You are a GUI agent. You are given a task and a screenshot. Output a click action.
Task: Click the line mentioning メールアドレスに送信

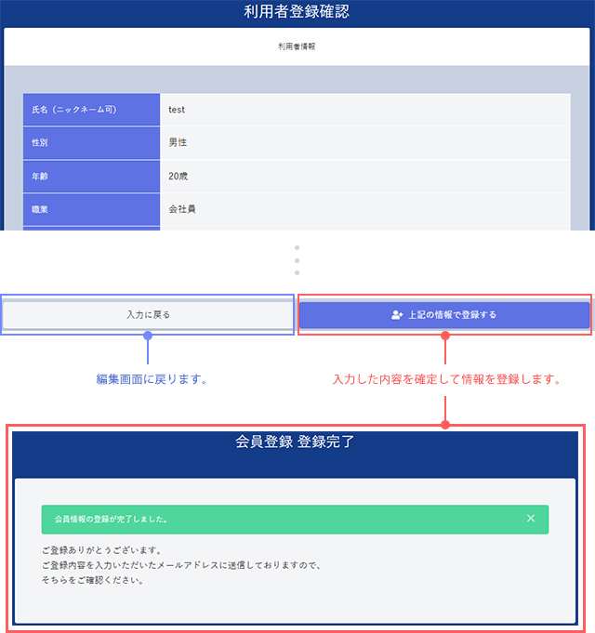tap(181, 565)
